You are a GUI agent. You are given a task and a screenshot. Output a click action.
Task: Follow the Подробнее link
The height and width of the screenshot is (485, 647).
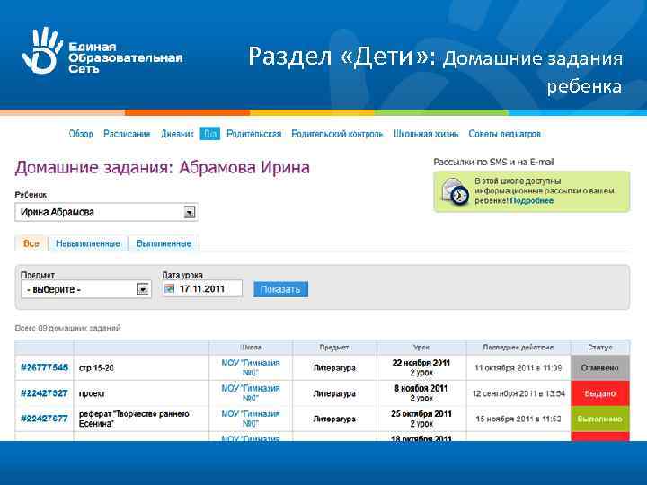tap(531, 200)
